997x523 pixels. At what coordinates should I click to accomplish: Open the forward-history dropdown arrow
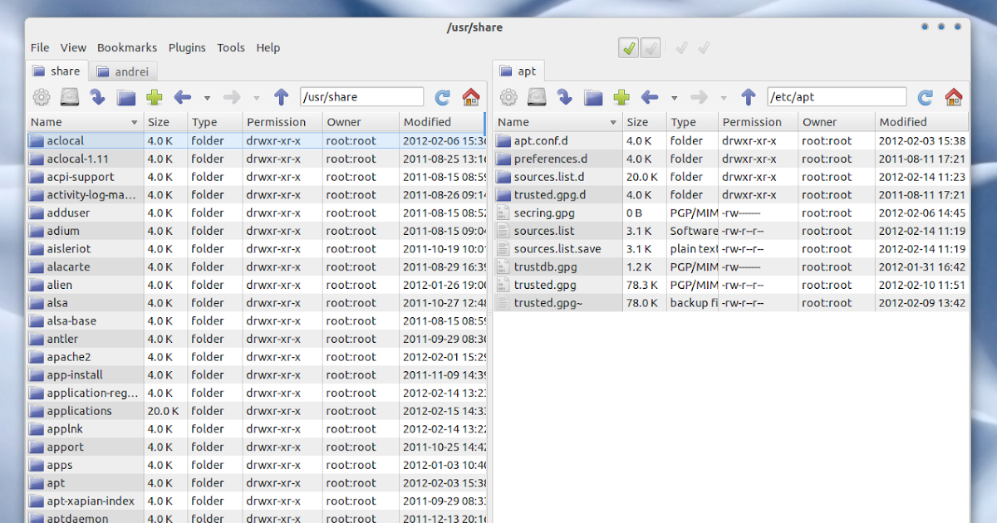pyautogui.click(x=258, y=97)
